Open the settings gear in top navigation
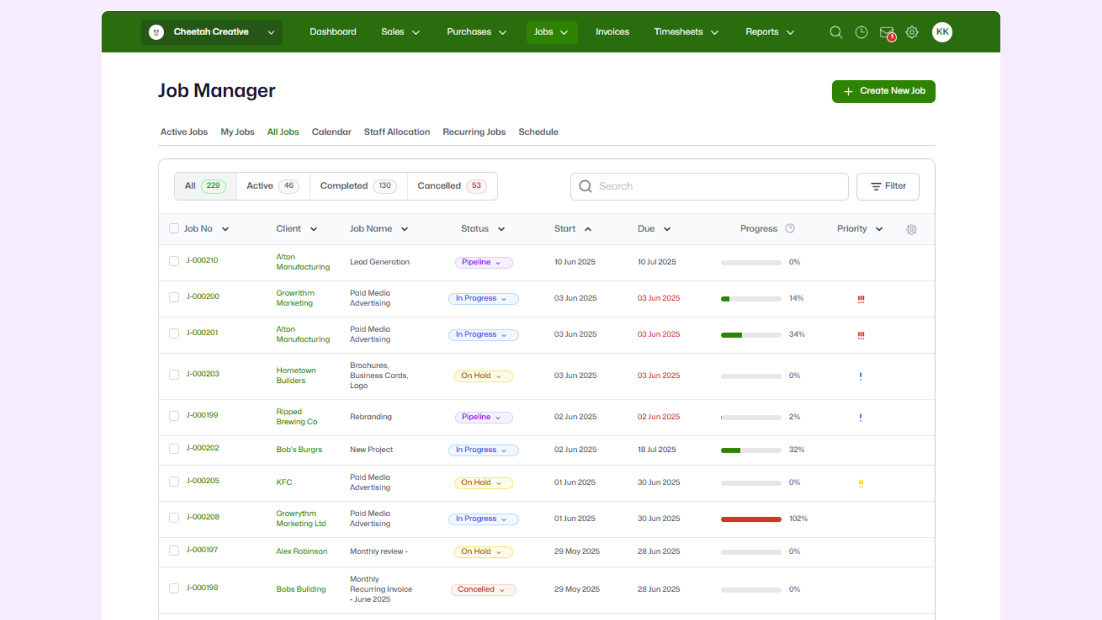The height and width of the screenshot is (620, 1102). click(912, 32)
